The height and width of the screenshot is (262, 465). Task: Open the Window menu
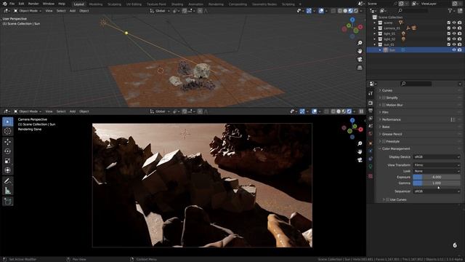[49, 4]
